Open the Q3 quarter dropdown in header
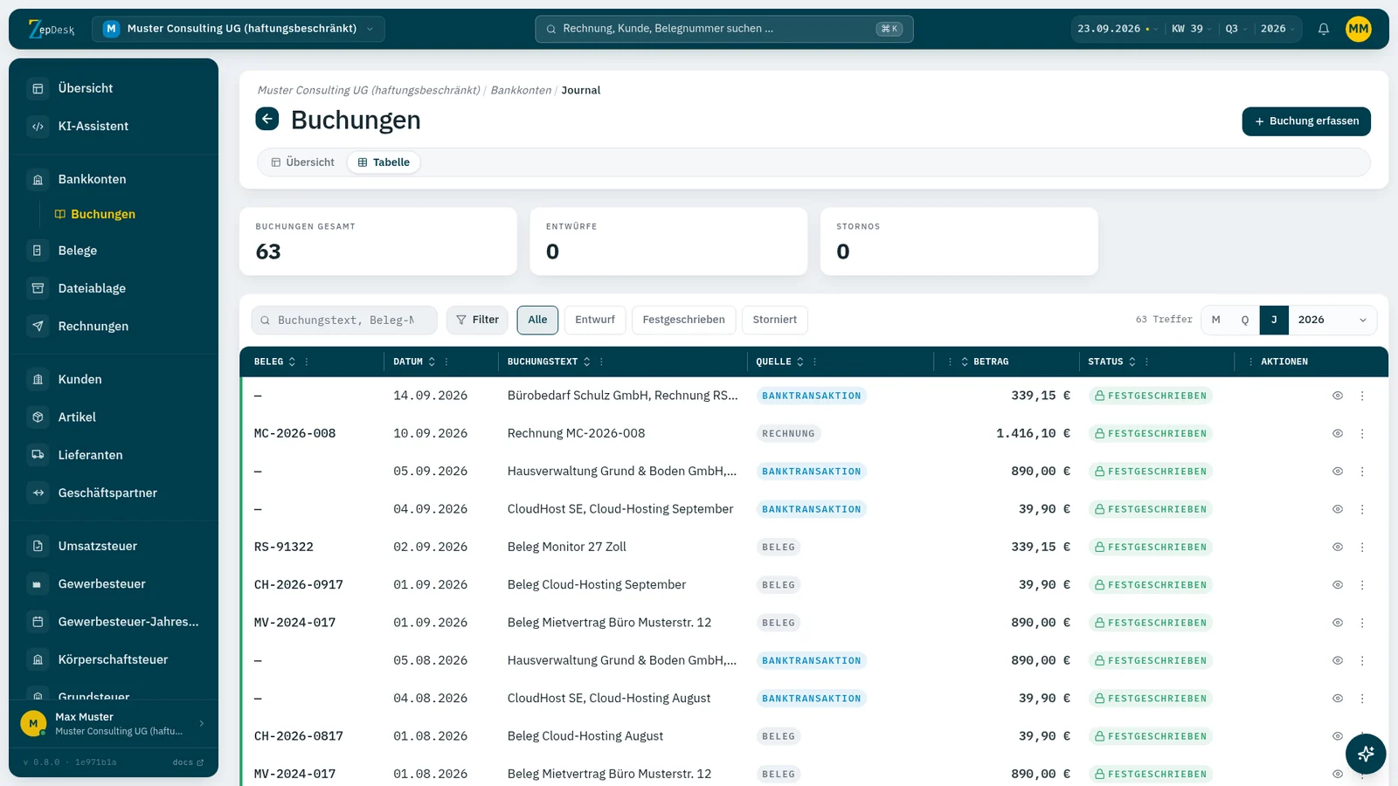Screen dimensions: 1398x786 (1235, 29)
